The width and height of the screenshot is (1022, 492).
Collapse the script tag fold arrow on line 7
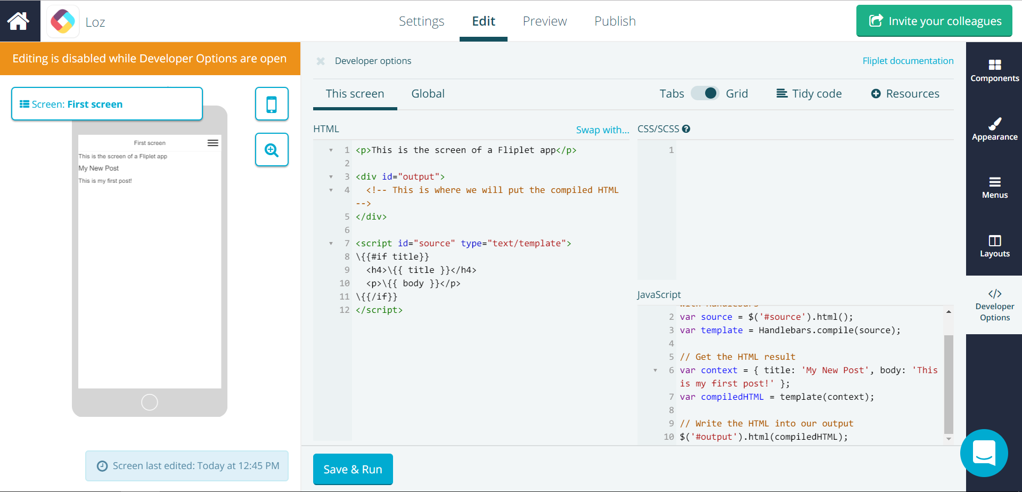click(331, 244)
